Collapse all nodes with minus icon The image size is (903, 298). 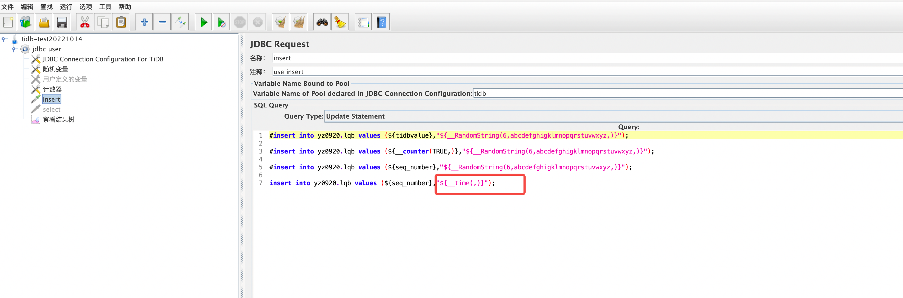(x=162, y=22)
